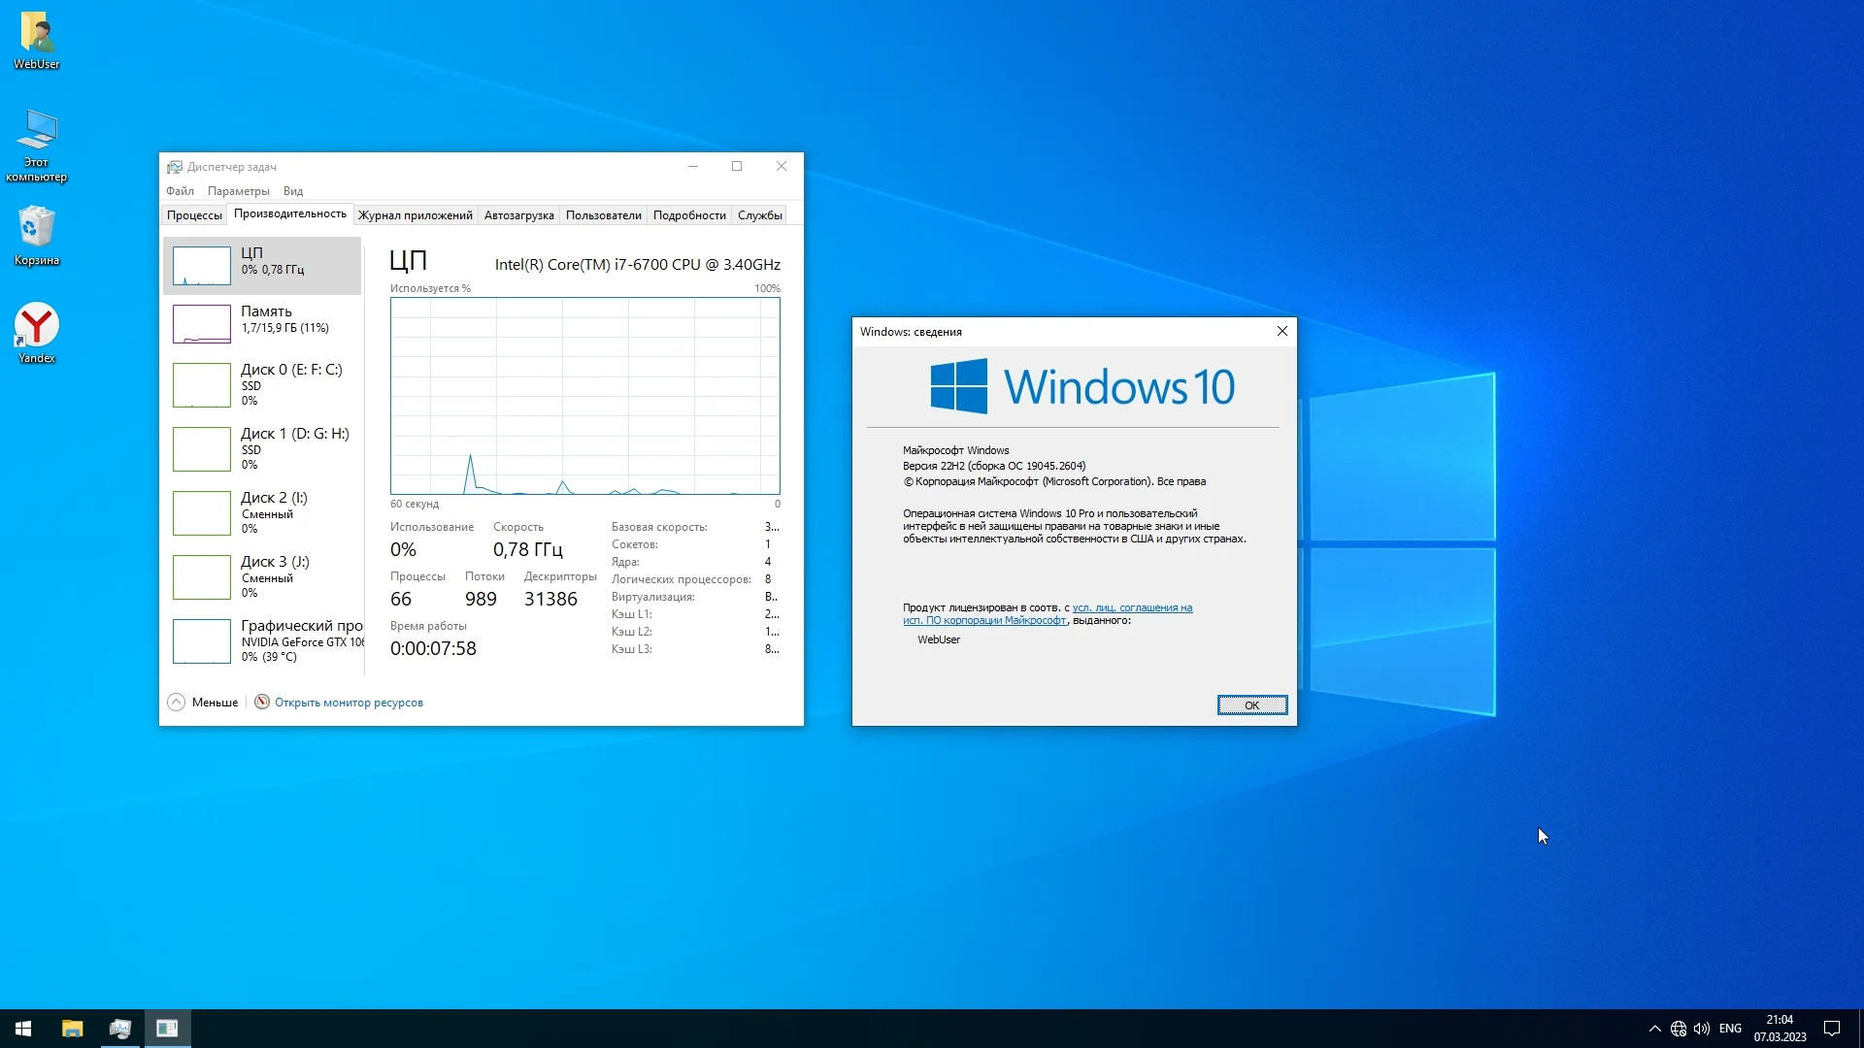Switch to the Процессы tab
This screenshot has height=1048, width=1864.
pos(194,215)
